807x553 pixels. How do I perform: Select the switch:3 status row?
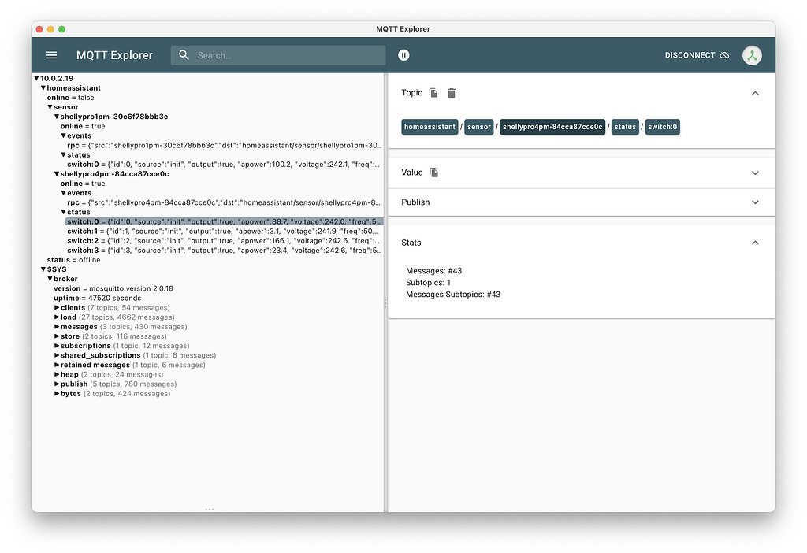225,250
